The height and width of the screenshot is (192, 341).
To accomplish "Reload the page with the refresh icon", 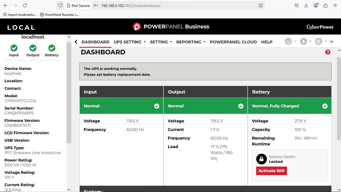I will click(25, 5).
